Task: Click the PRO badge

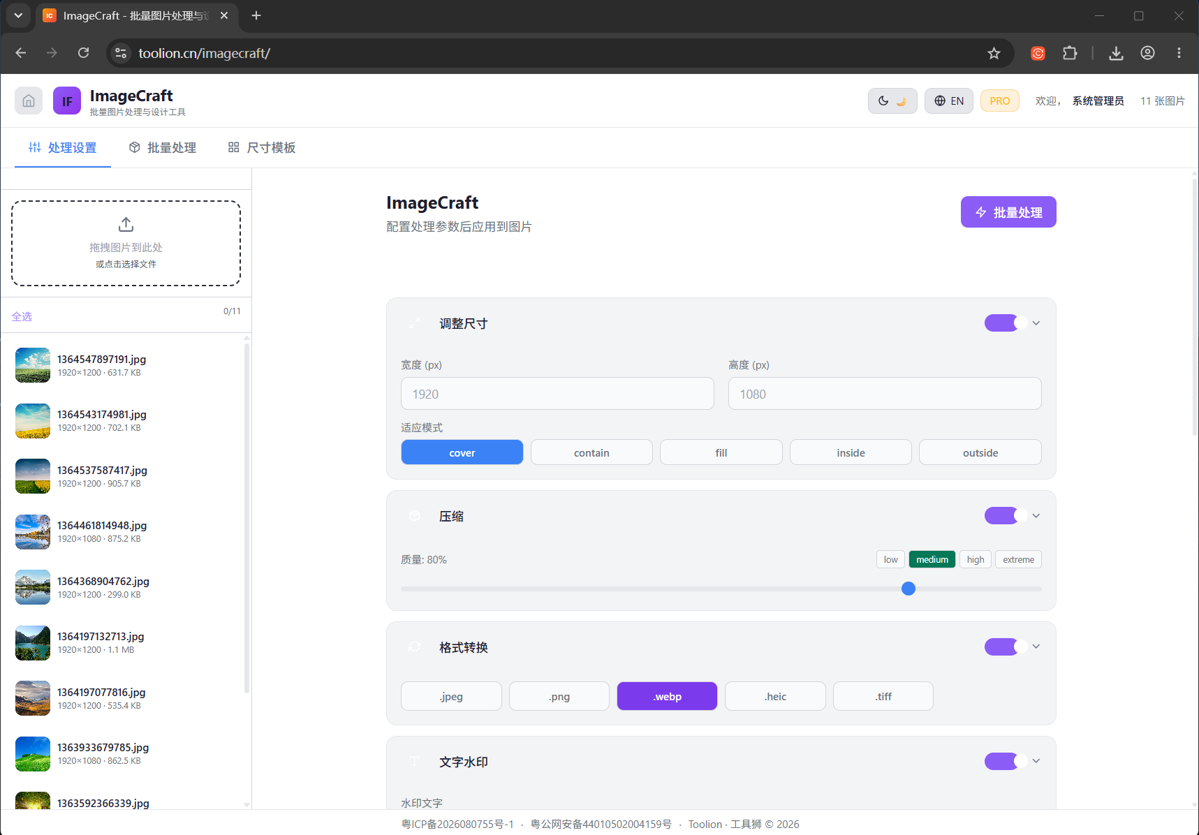Action: click(x=1000, y=101)
